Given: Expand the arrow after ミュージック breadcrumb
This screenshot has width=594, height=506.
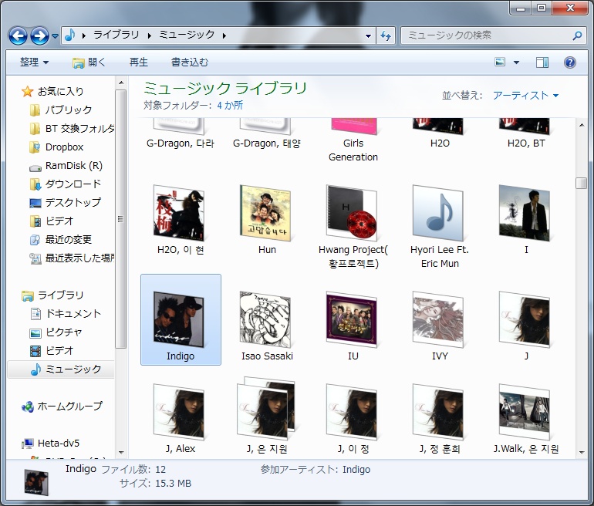Looking at the screenshot, I should 224,35.
